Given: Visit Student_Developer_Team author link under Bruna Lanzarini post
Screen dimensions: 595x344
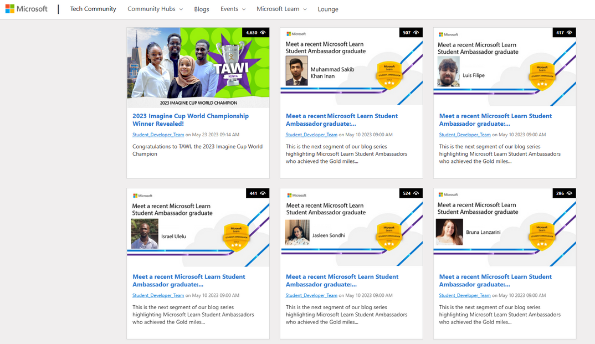Looking at the screenshot, I should (465, 295).
